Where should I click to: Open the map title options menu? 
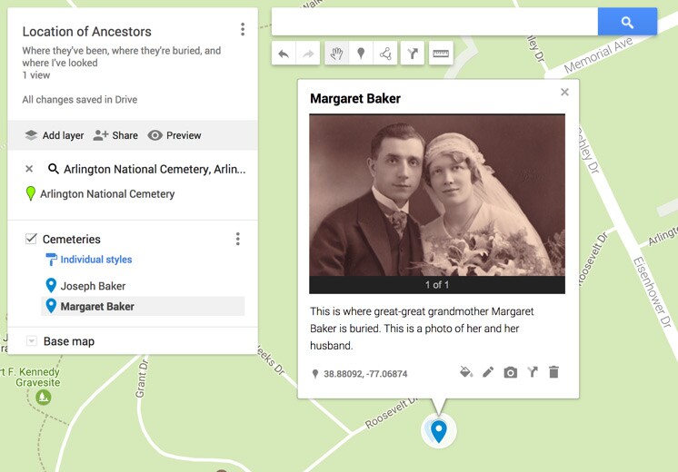(243, 29)
